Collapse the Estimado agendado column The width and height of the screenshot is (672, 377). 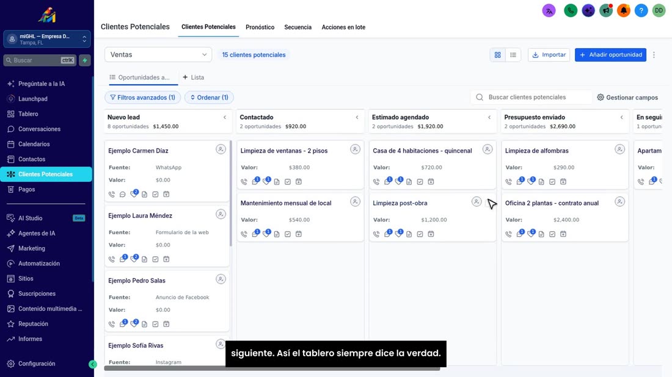click(489, 117)
